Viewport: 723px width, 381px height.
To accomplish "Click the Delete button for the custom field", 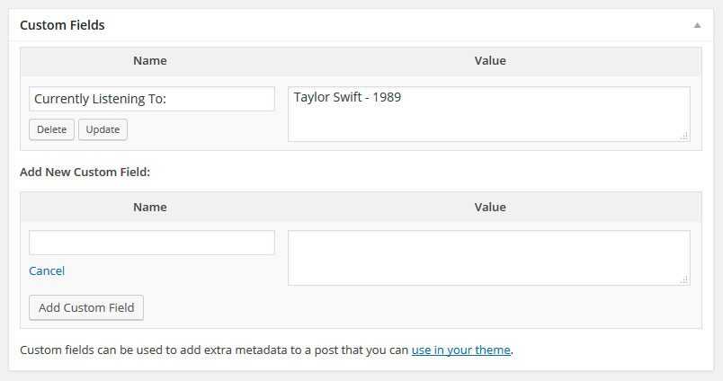I will coord(51,129).
